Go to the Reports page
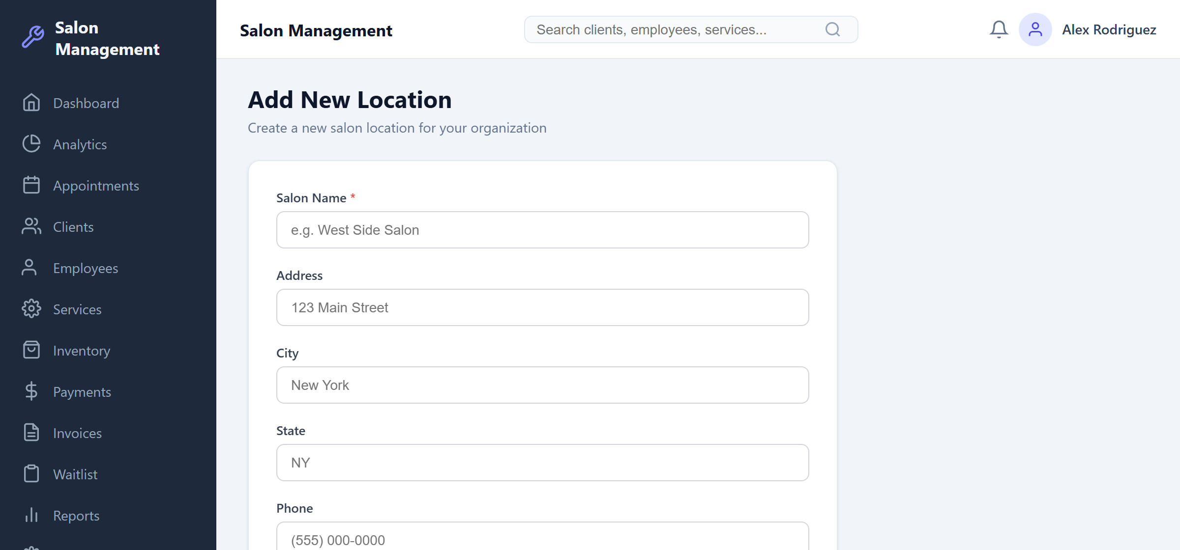The height and width of the screenshot is (550, 1180). click(x=76, y=515)
